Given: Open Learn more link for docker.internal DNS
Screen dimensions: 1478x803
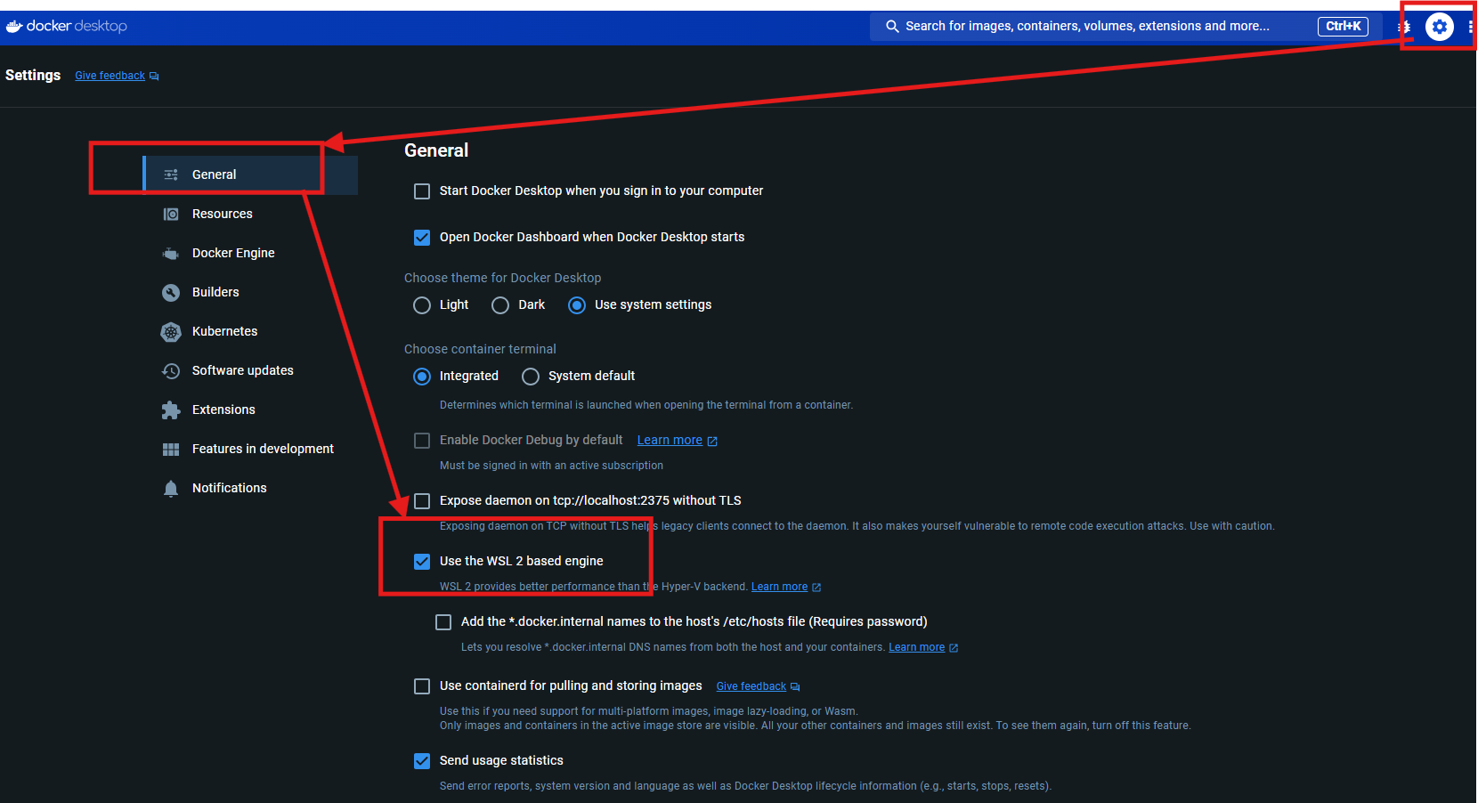Looking at the screenshot, I should coord(916,647).
